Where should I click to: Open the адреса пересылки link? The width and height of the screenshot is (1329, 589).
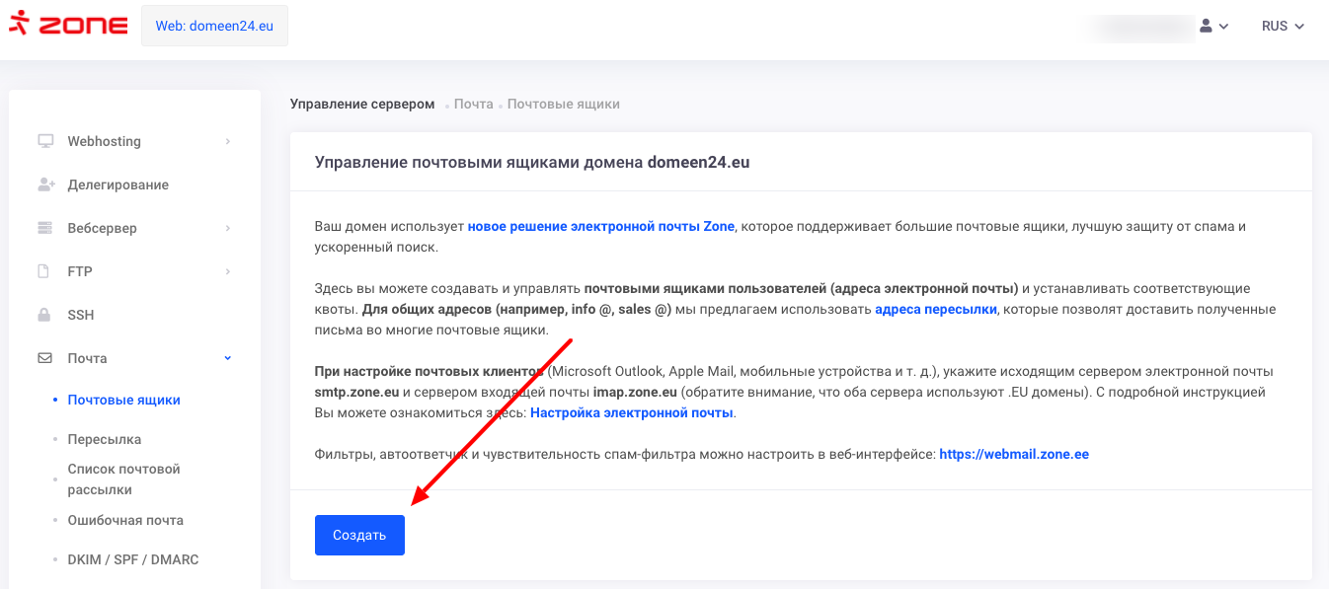click(937, 309)
